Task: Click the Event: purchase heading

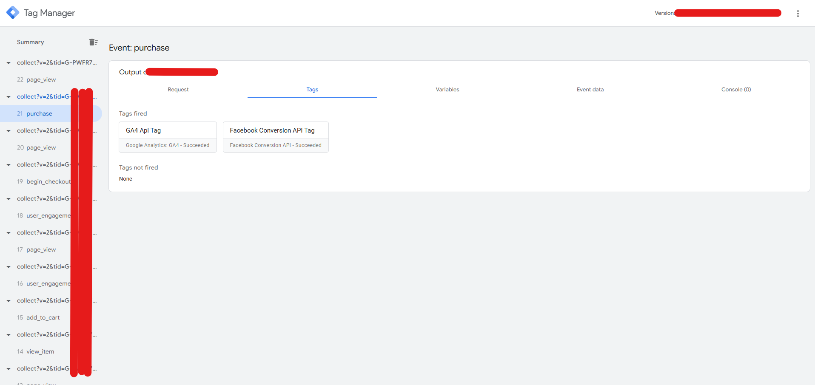Action: 139,48
